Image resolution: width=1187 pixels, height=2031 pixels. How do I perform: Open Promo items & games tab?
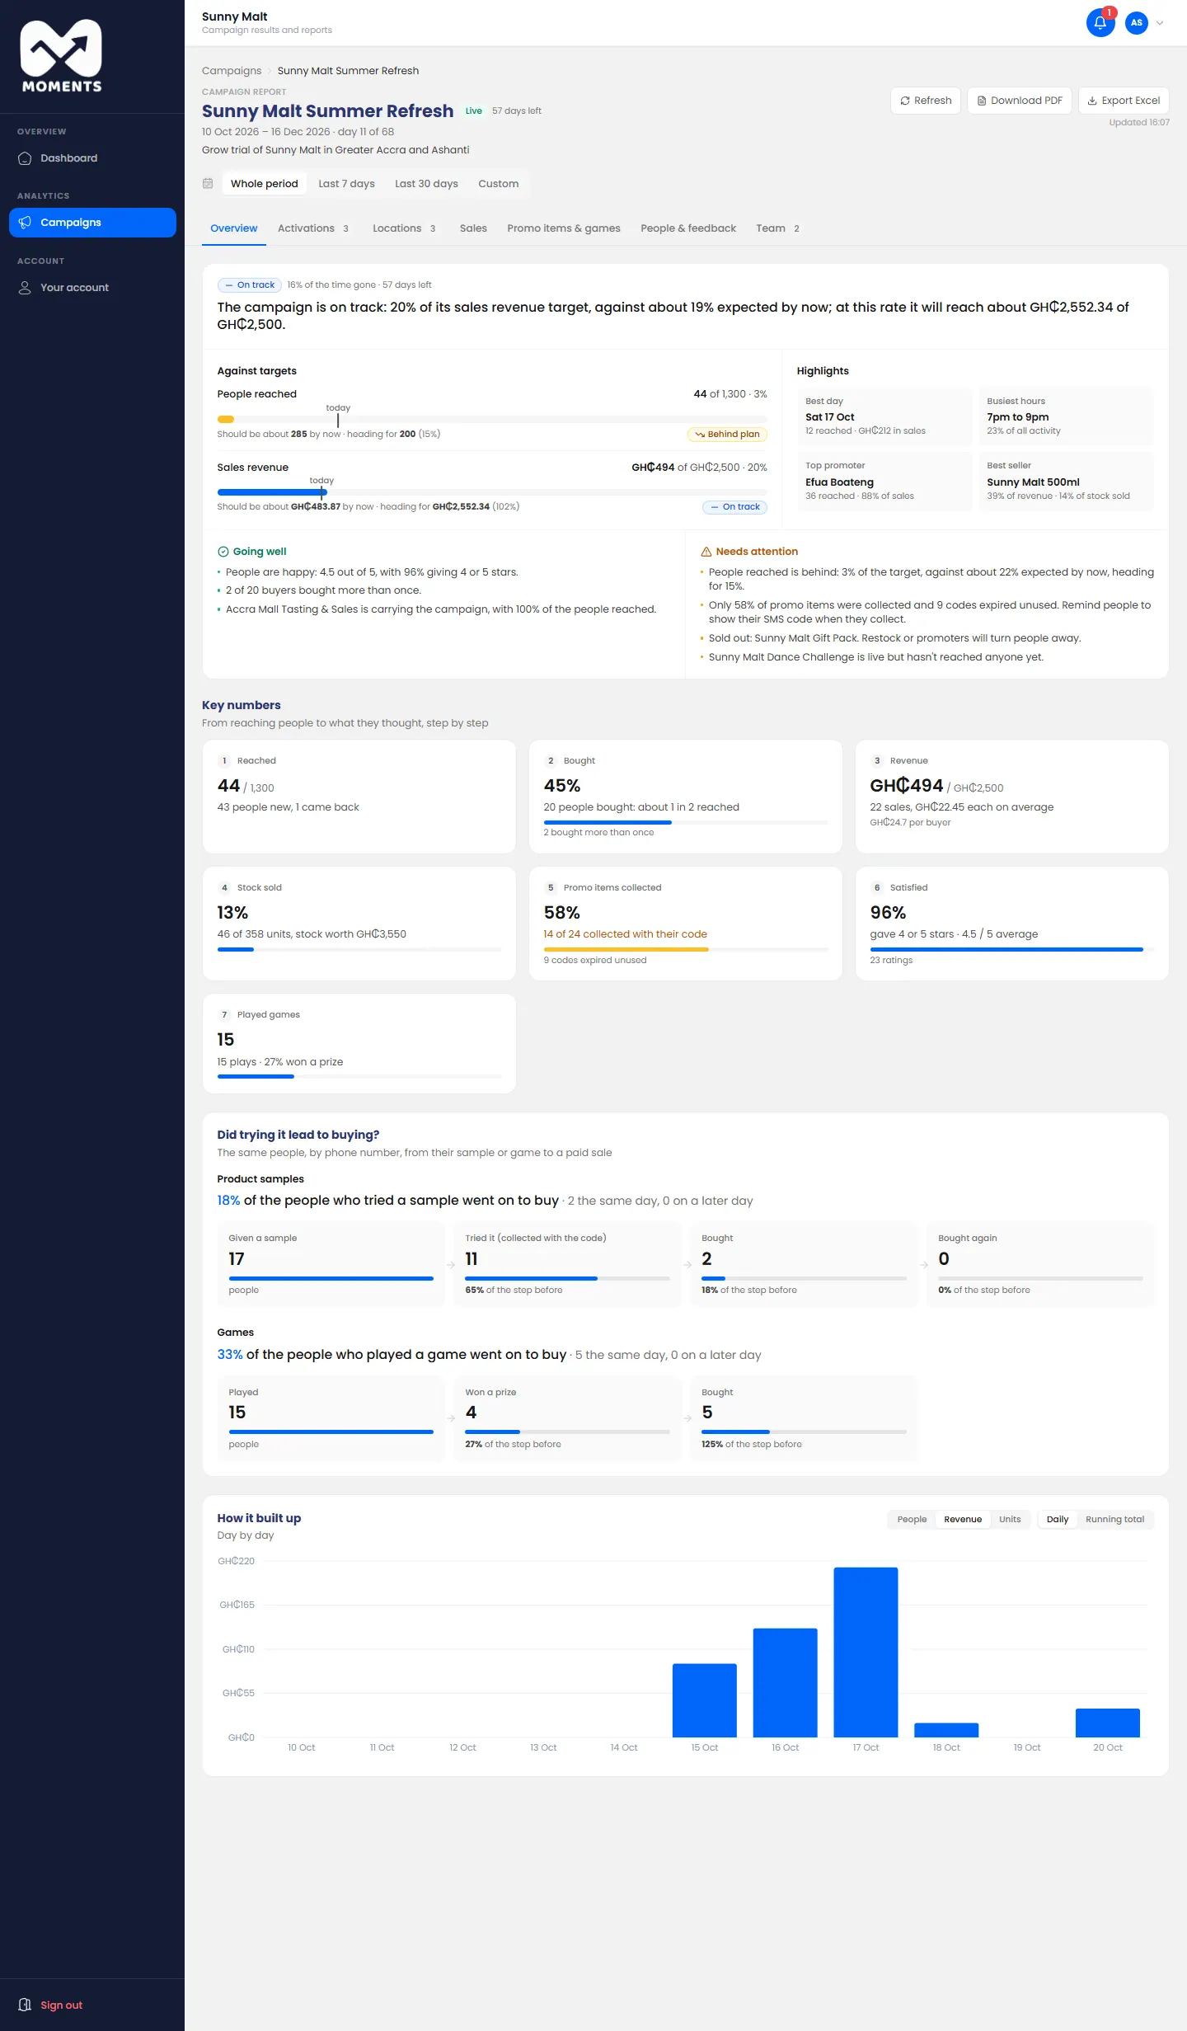pyautogui.click(x=564, y=228)
